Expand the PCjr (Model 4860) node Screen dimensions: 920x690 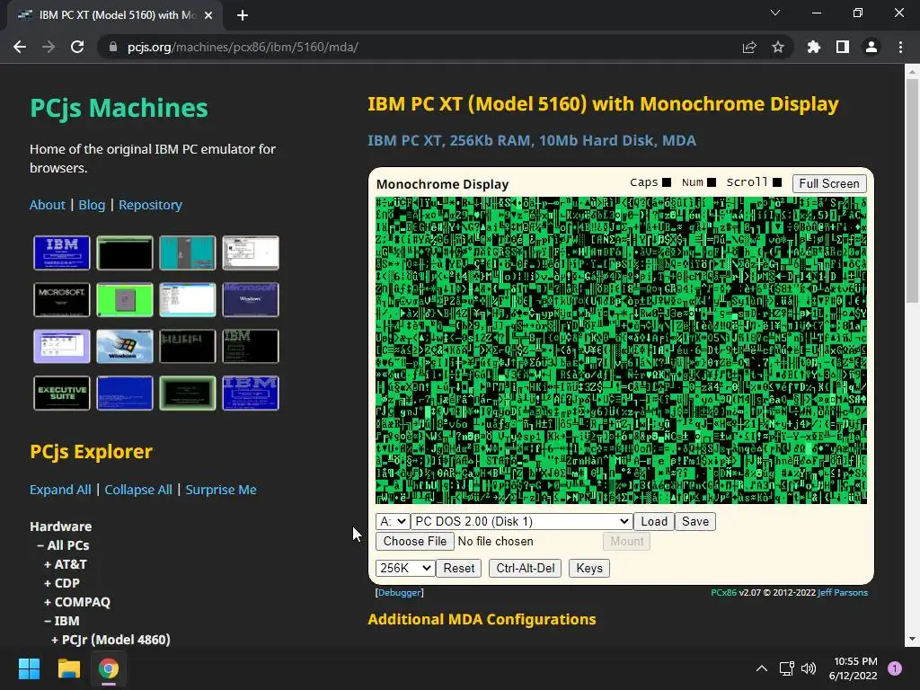pyautogui.click(x=111, y=640)
